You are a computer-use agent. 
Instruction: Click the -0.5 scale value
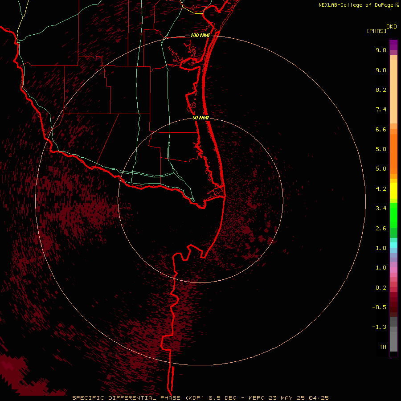(x=379, y=307)
